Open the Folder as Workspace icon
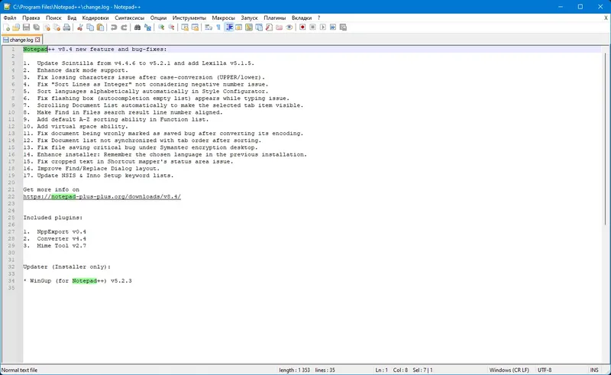This screenshot has height=375, width=611. (279, 27)
